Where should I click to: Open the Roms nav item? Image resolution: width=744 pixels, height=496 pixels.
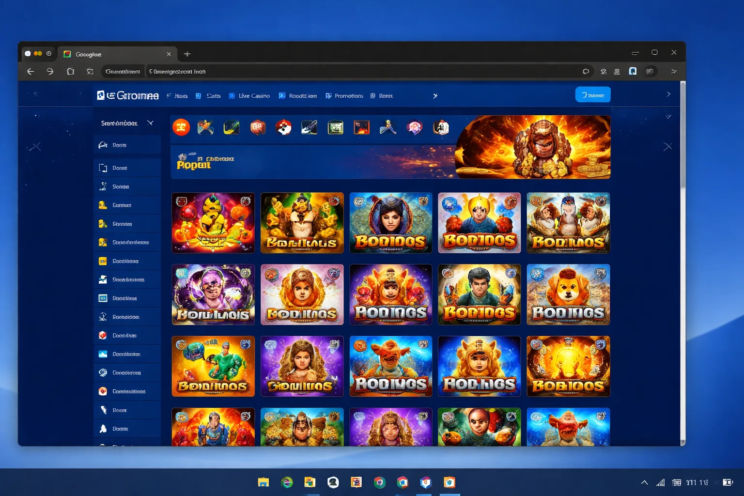coord(382,96)
